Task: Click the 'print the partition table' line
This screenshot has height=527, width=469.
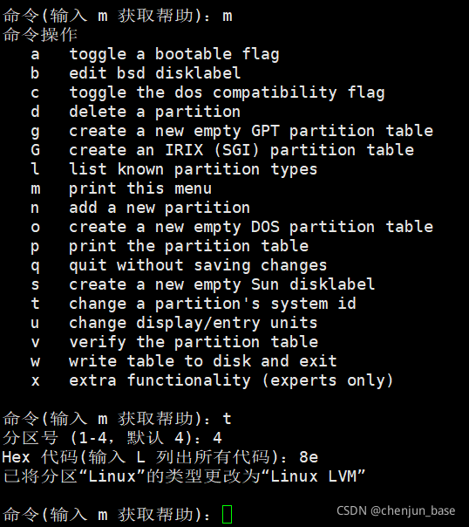Action: click(188, 246)
